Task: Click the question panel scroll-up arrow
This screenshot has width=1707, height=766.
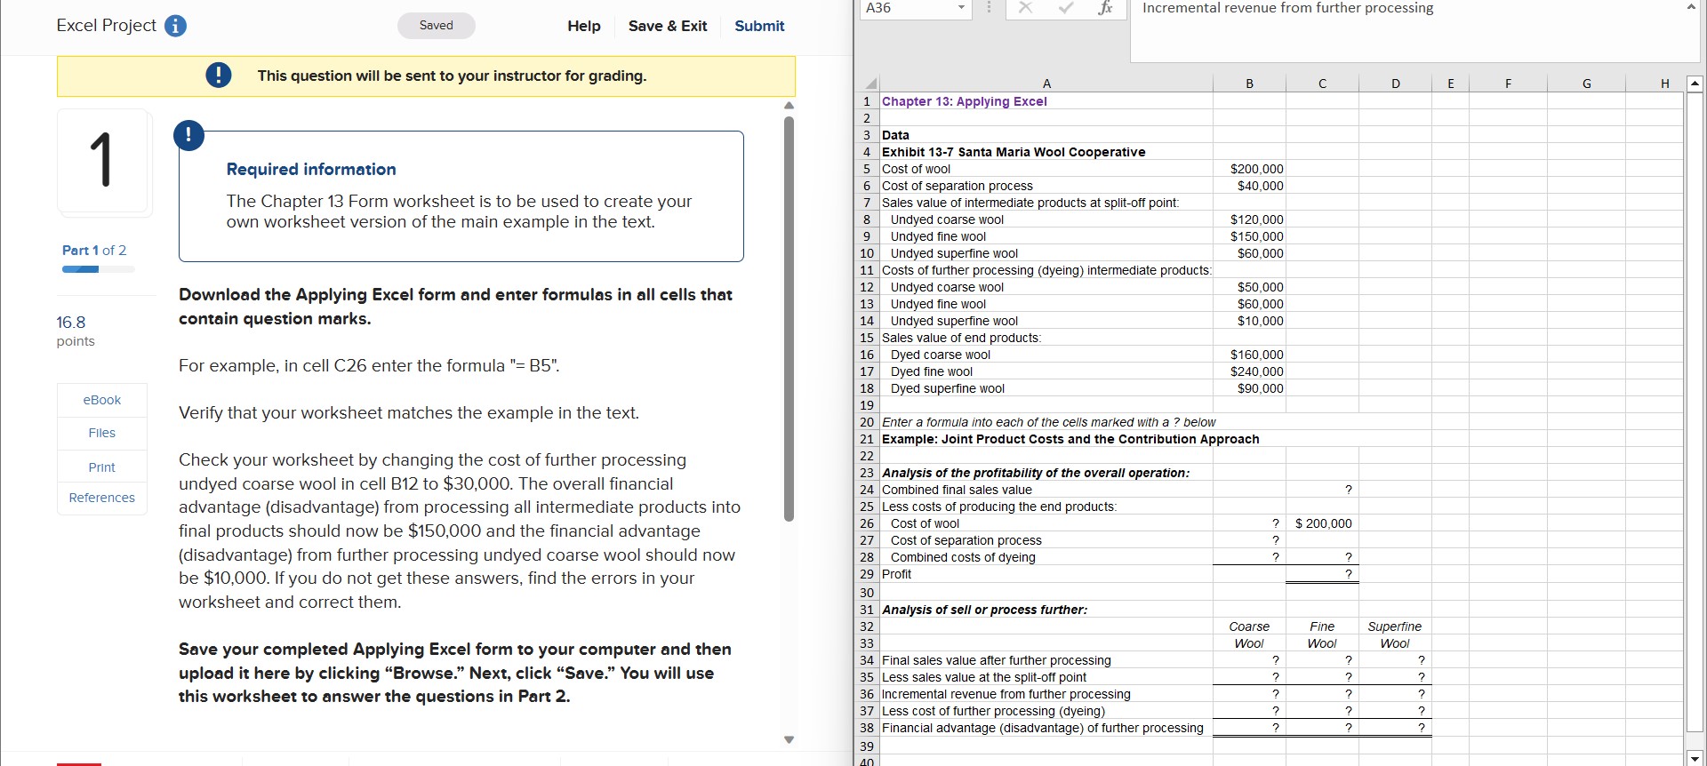Action: coord(789,106)
